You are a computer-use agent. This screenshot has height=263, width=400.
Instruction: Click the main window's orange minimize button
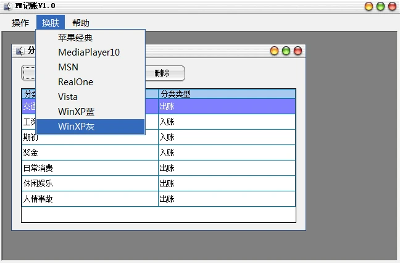click(x=369, y=6)
